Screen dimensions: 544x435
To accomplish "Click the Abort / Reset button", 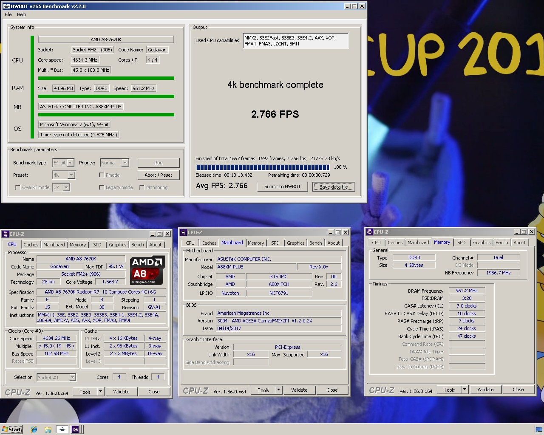I will point(159,175).
